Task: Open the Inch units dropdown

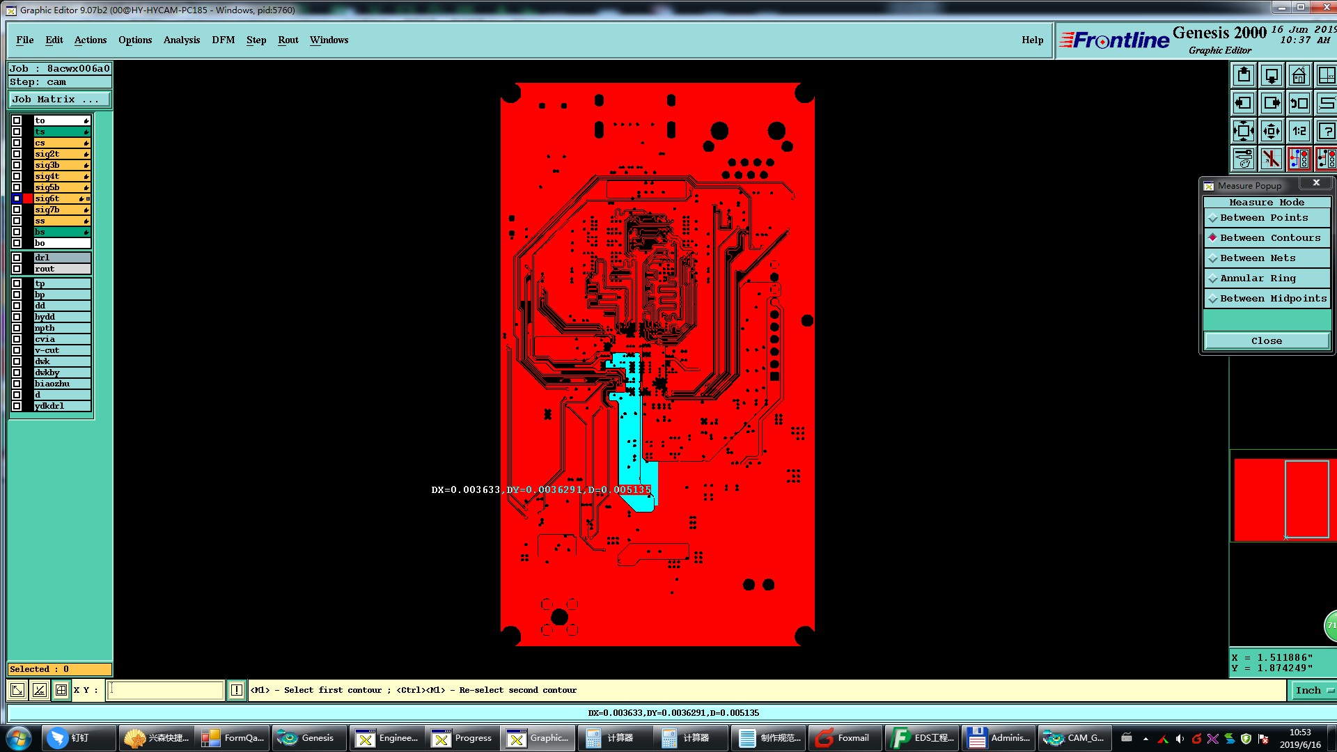Action: tap(1313, 690)
